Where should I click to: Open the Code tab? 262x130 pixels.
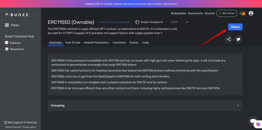pyautogui.click(x=146, y=43)
